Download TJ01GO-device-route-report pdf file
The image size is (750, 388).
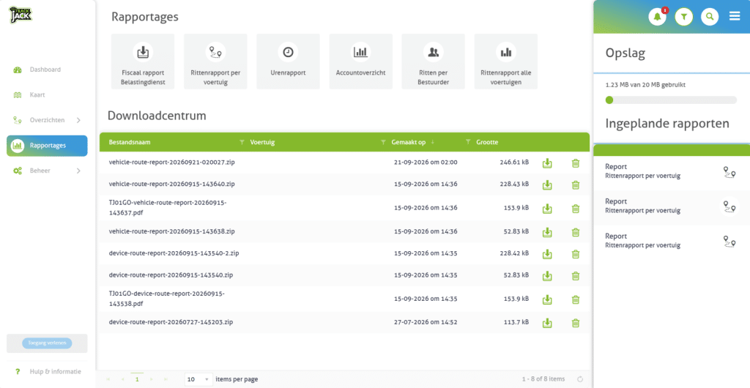(x=547, y=299)
